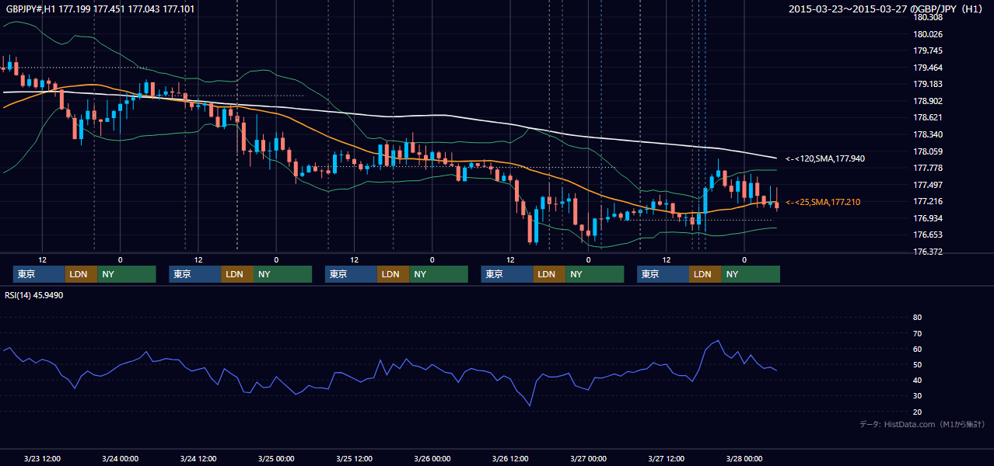
Task: Select the last NY session box
Action: (x=751, y=274)
